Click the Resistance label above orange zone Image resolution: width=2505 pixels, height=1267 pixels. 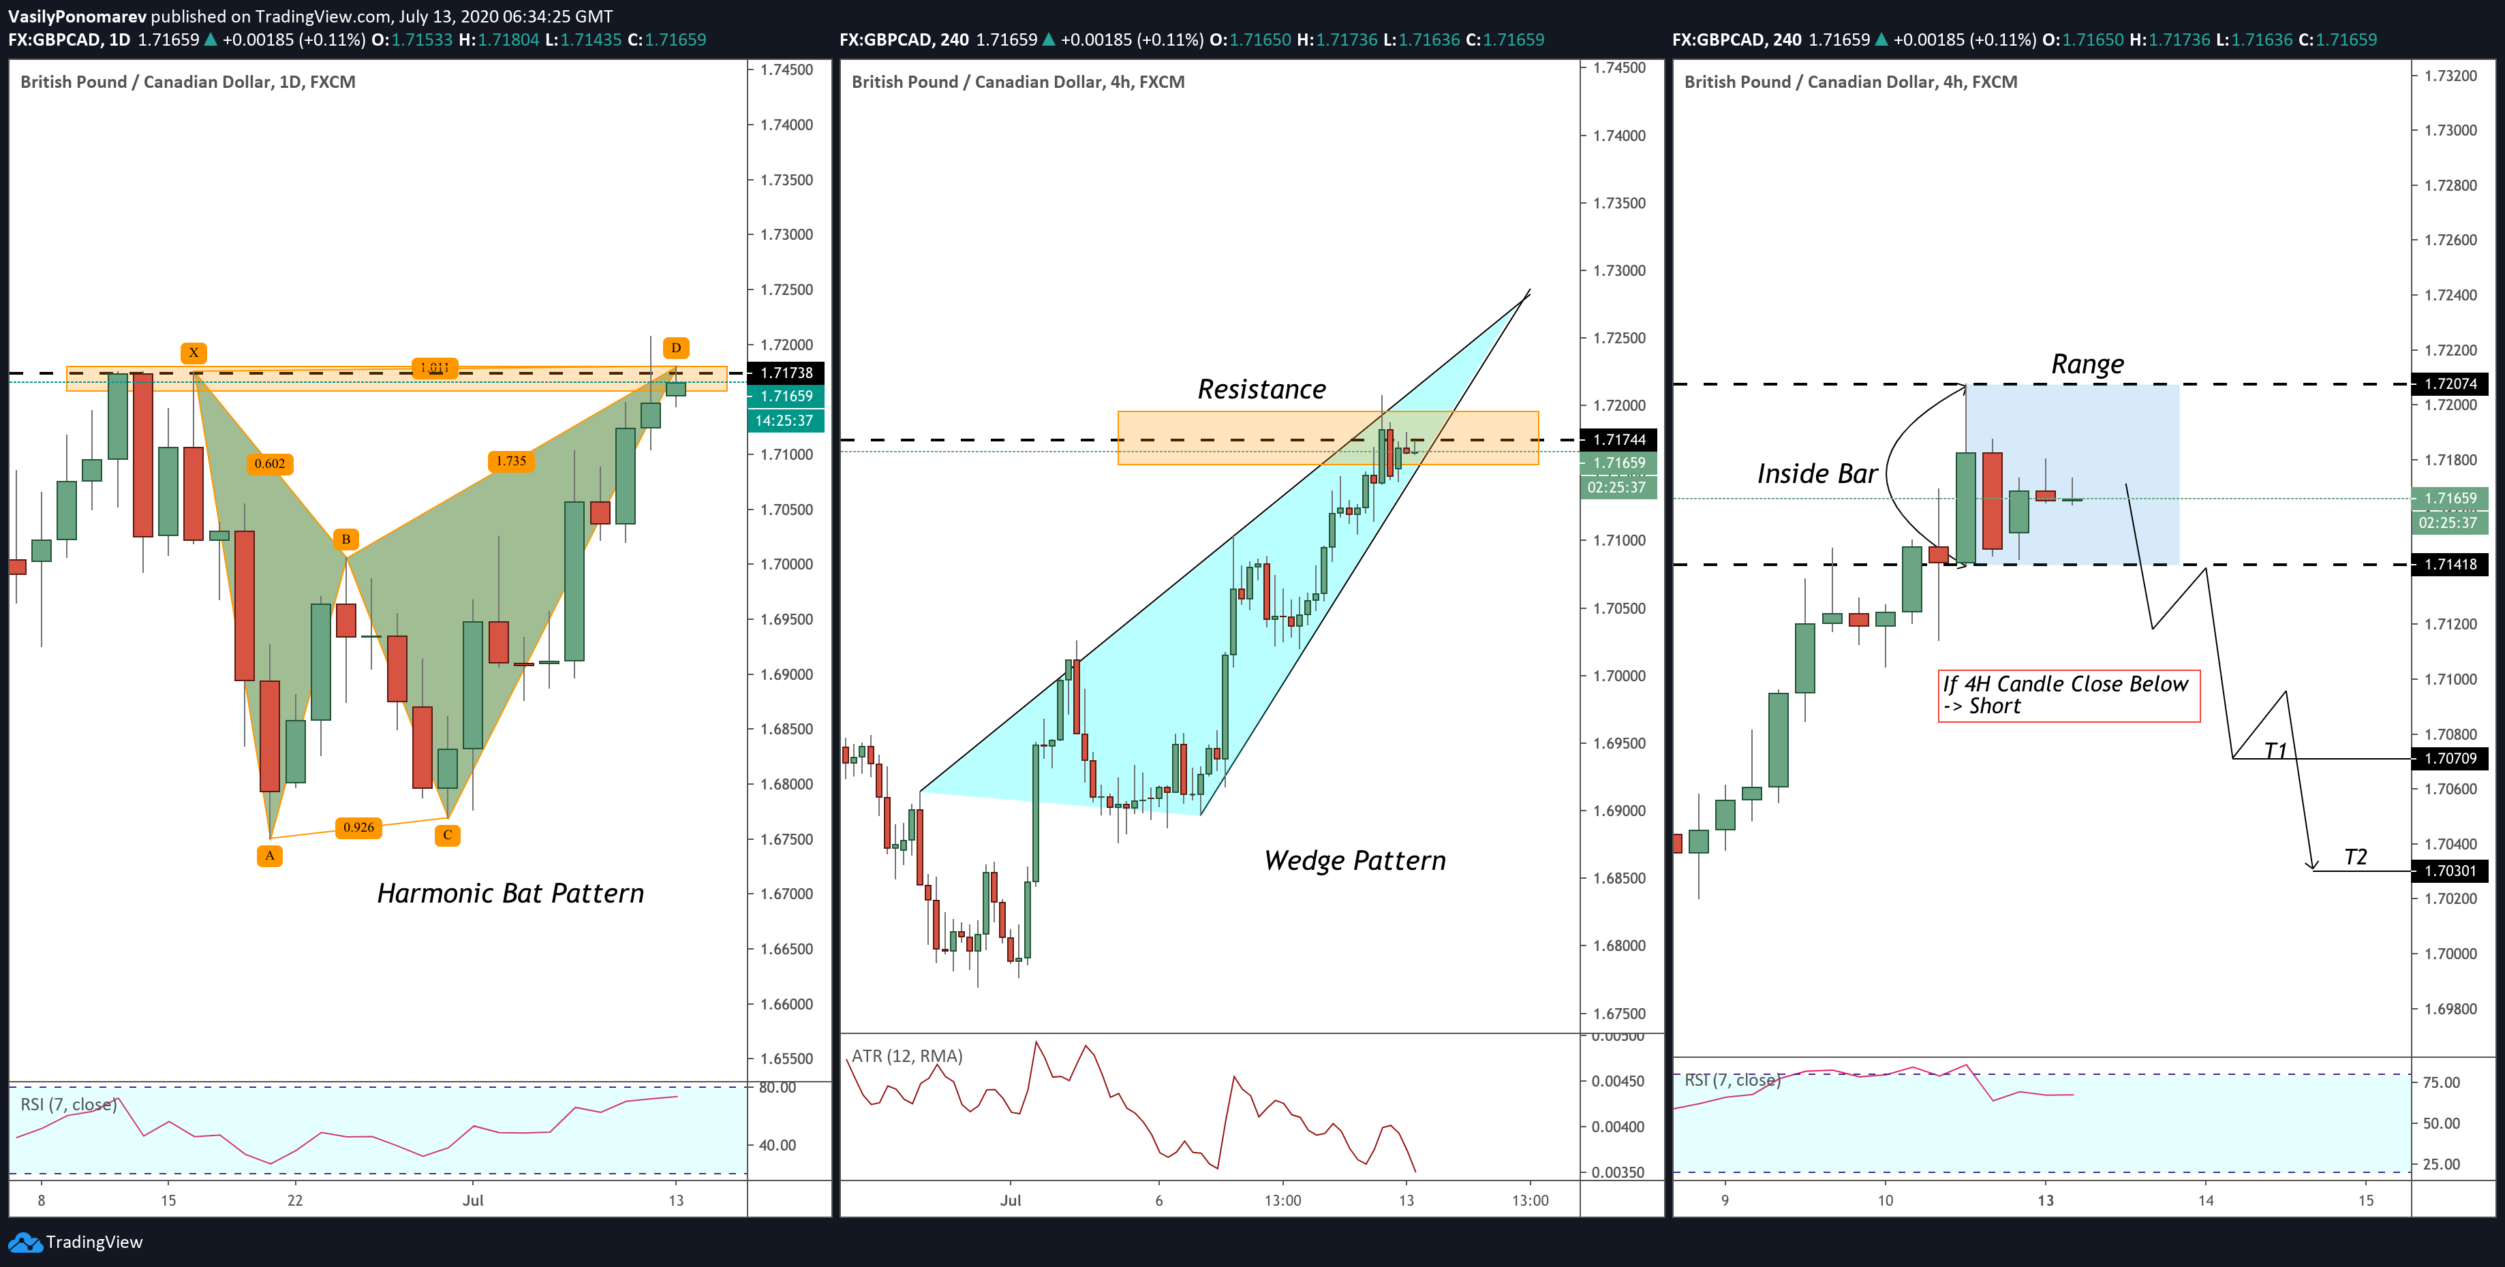pyautogui.click(x=1261, y=389)
